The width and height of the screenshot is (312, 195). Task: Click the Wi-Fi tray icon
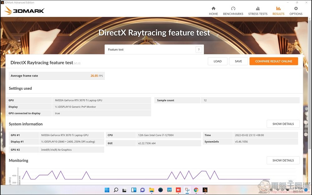pyautogui.click(x=277, y=190)
